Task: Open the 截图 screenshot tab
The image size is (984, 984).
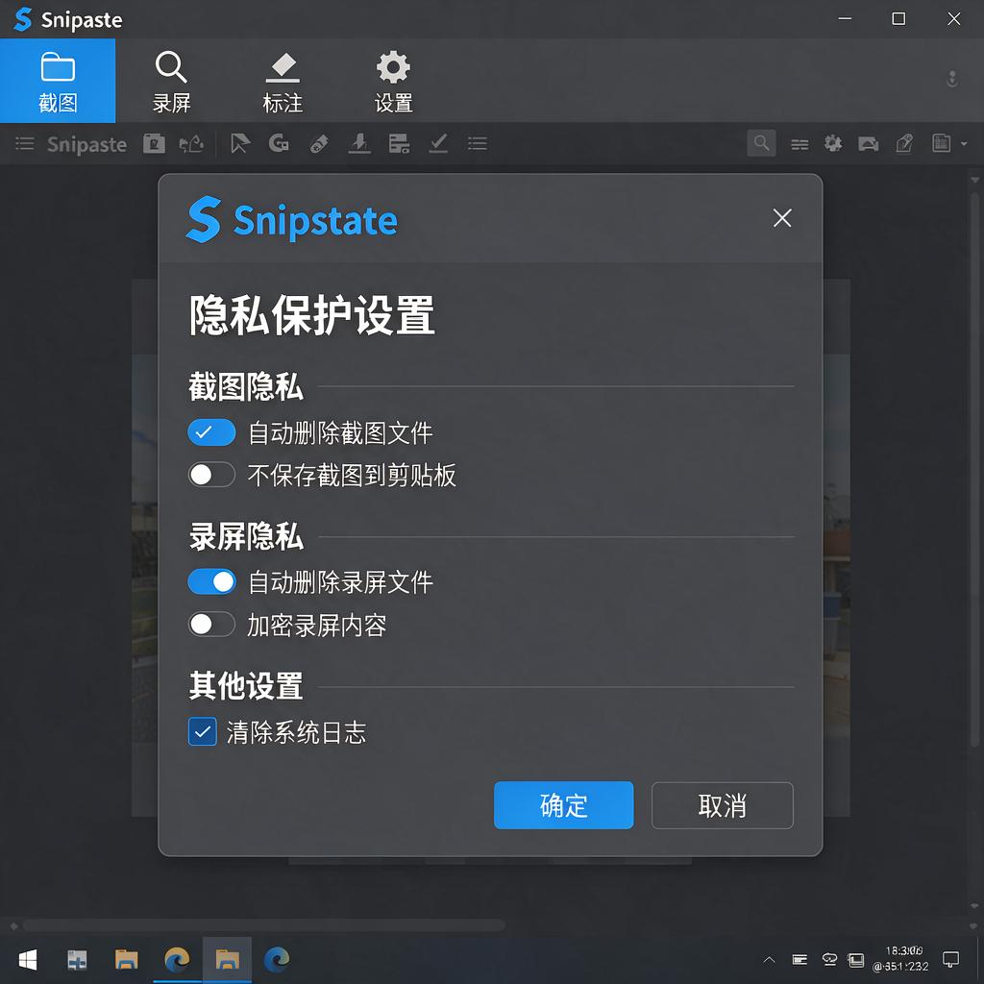Action: pos(58,81)
